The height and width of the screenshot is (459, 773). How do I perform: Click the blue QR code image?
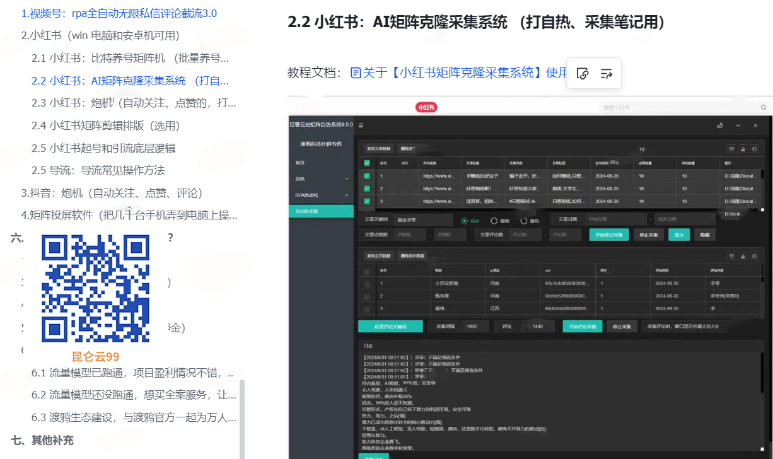(95, 289)
